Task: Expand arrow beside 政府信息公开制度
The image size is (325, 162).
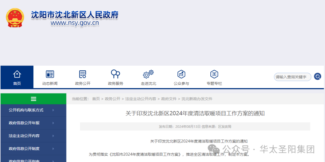Action: 53,149
